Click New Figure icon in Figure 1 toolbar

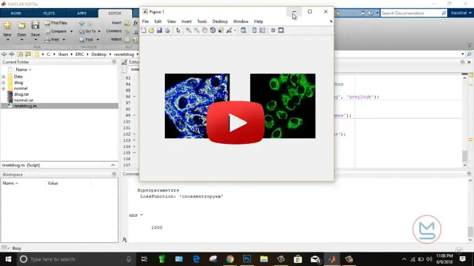[144, 31]
